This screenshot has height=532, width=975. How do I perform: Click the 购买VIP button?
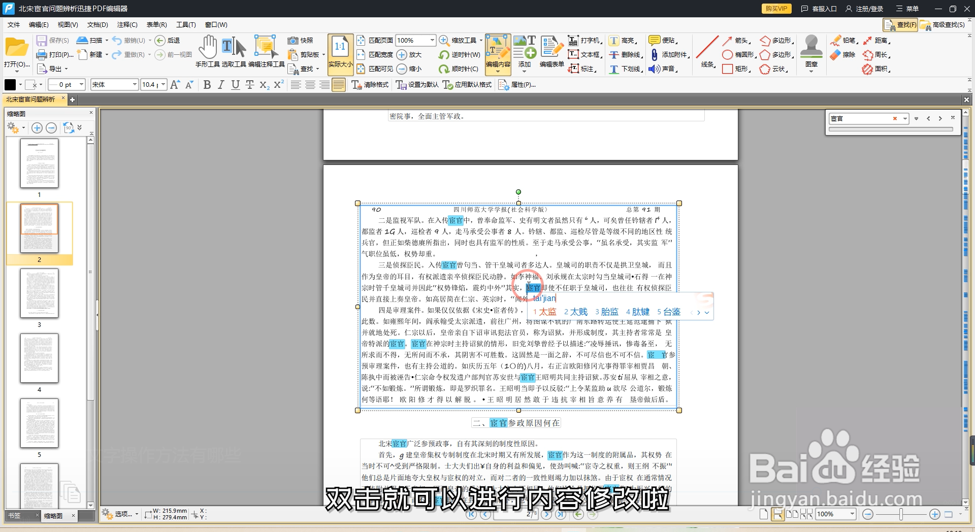click(x=776, y=9)
